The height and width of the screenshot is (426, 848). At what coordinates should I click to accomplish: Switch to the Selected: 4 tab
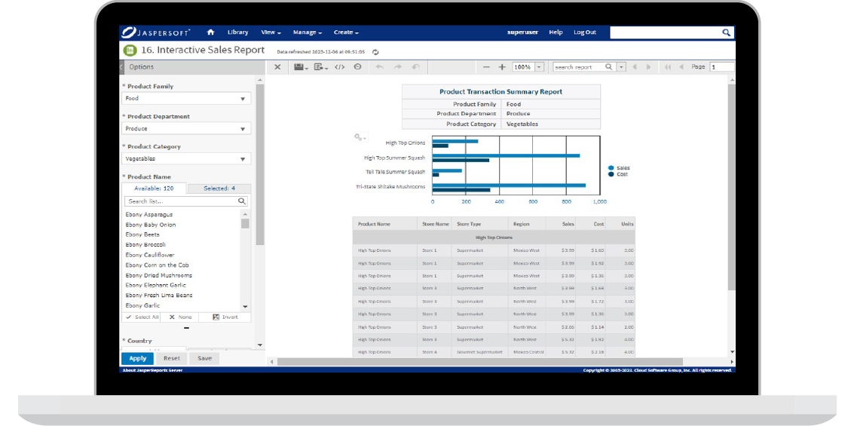[219, 188]
